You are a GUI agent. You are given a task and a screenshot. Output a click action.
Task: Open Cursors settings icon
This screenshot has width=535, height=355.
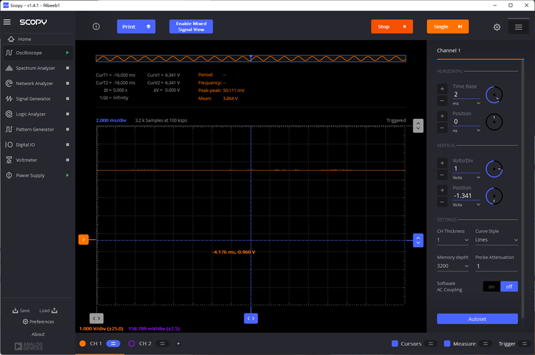pyautogui.click(x=430, y=343)
